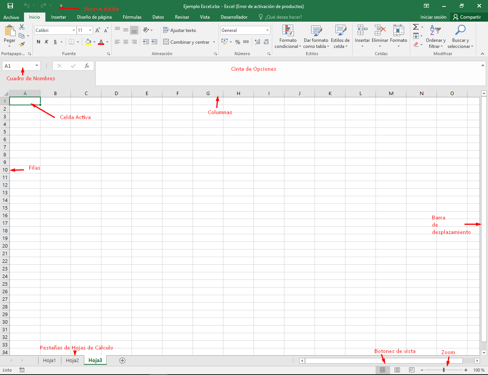Click Combinar y centrar button
Image resolution: width=488 pixels, height=375 pixels.
pyautogui.click(x=186, y=42)
